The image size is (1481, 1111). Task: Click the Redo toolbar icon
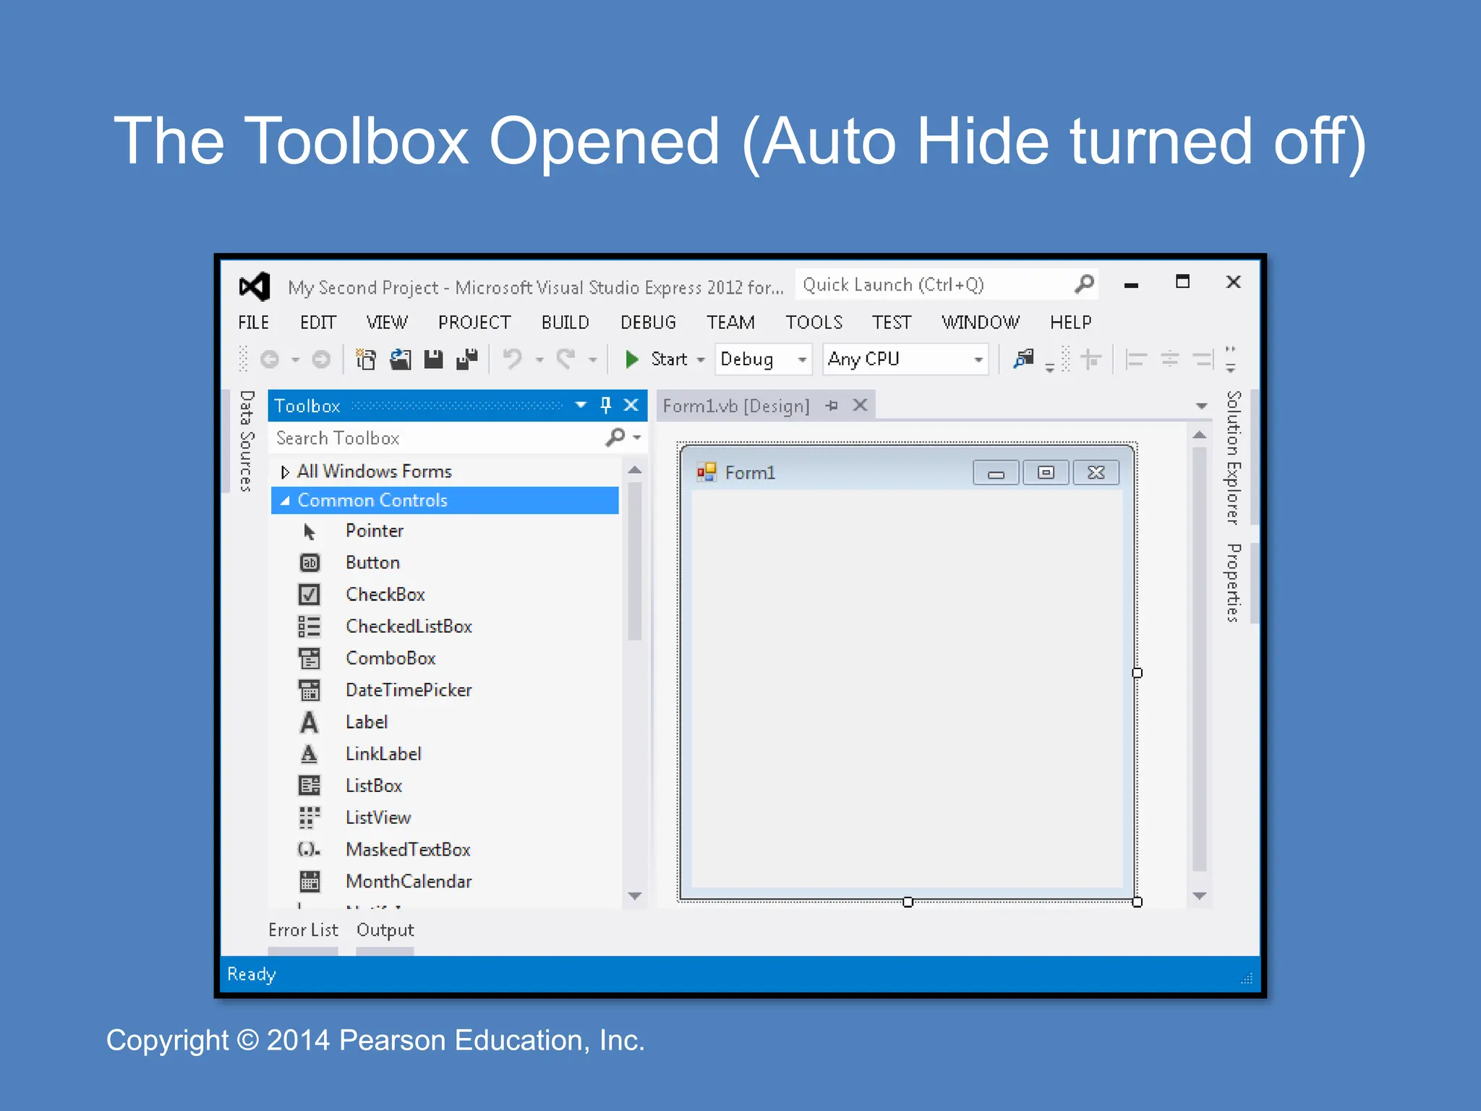tap(565, 359)
